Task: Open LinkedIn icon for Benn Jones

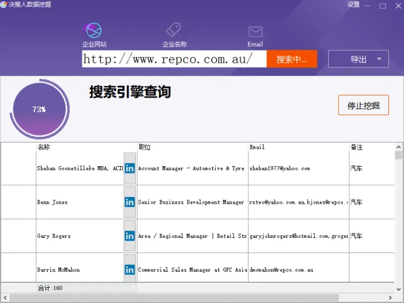Action: (130, 202)
